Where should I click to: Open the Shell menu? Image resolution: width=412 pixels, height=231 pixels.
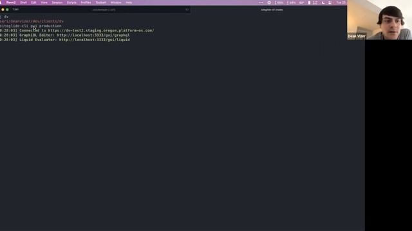[23, 3]
